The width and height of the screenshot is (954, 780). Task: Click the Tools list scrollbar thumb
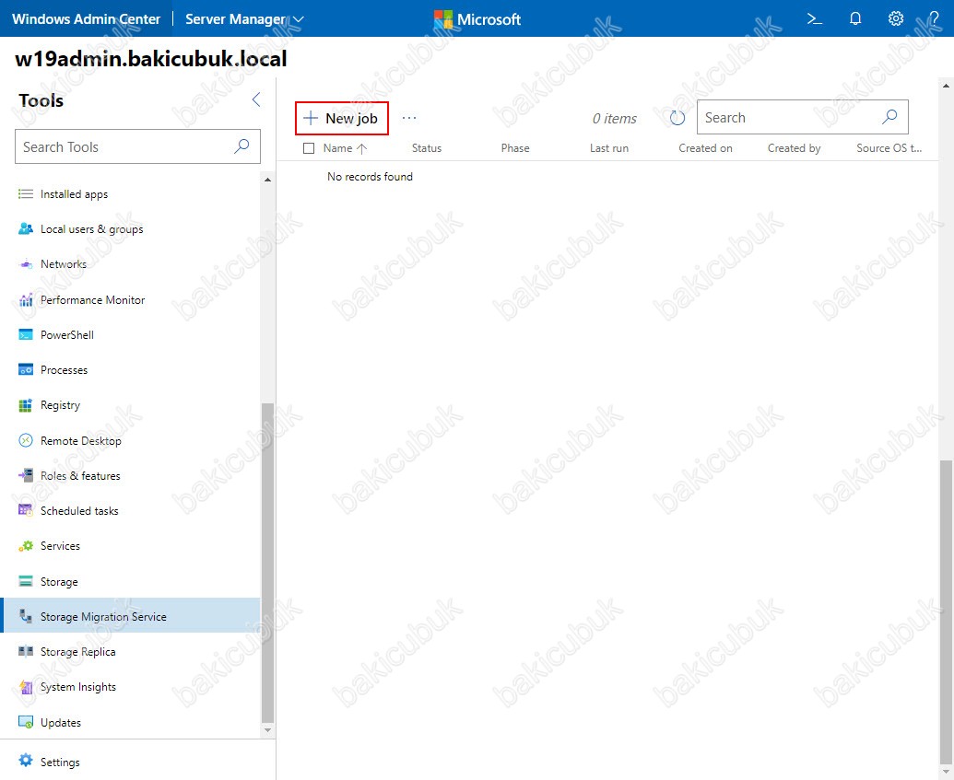(267, 562)
